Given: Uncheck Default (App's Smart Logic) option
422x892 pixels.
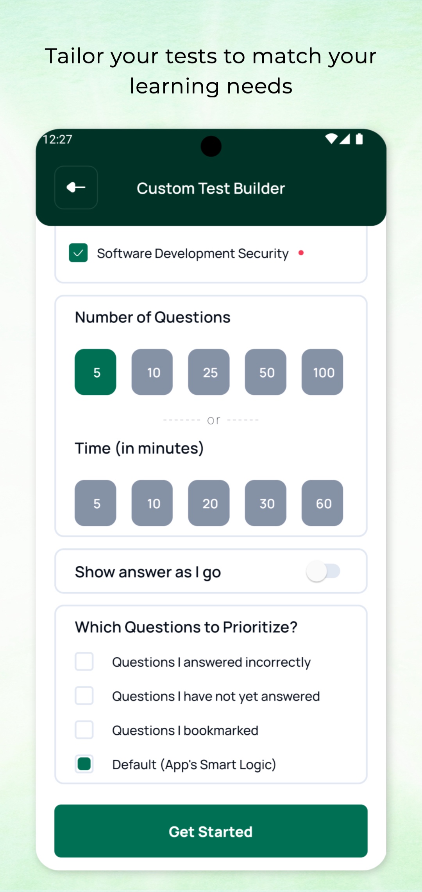Looking at the screenshot, I should [84, 764].
